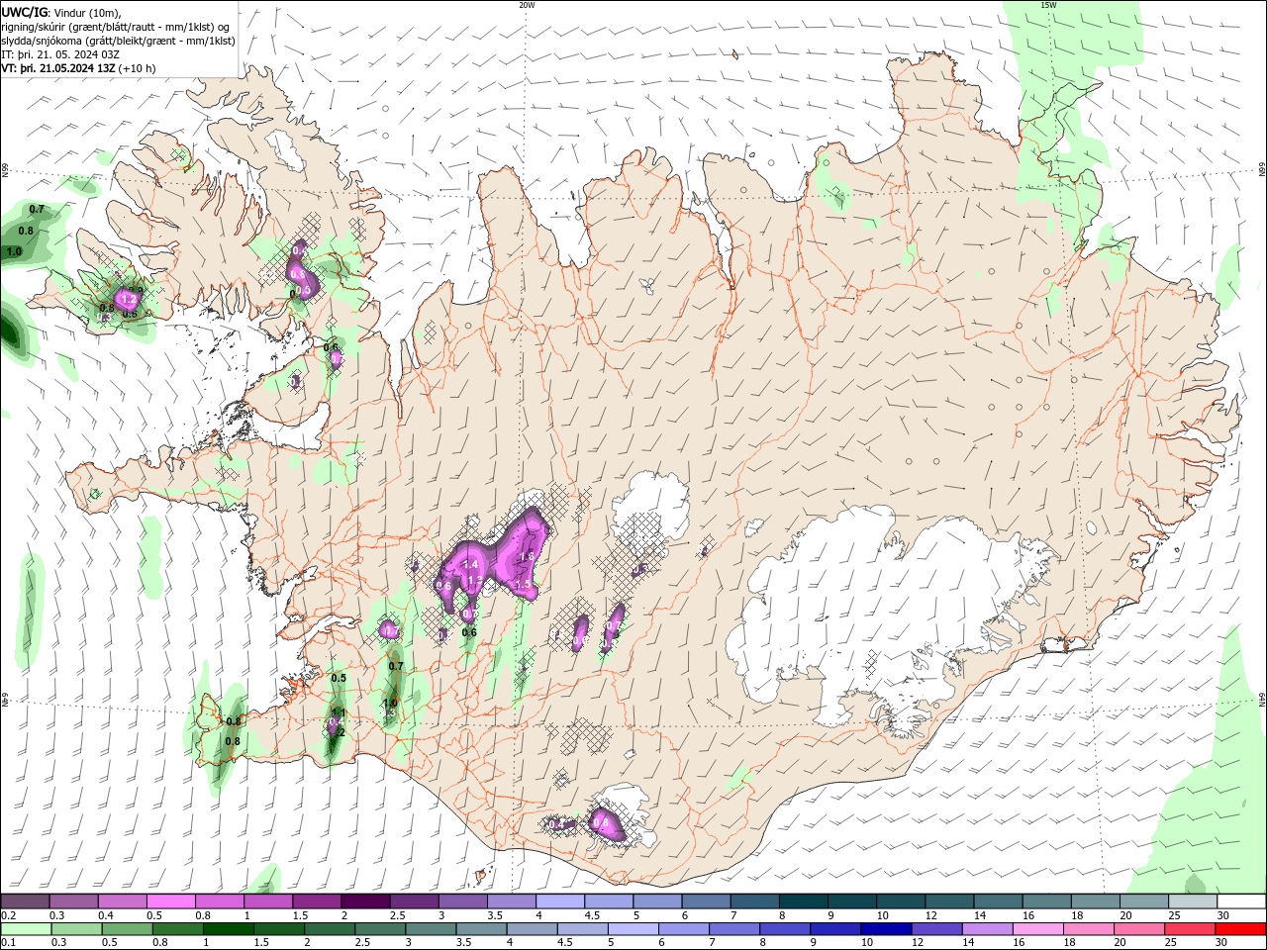Viewport: 1267px width, 950px height.
Task: Click the 0.4 label in the snow legend
Action: pos(105,915)
